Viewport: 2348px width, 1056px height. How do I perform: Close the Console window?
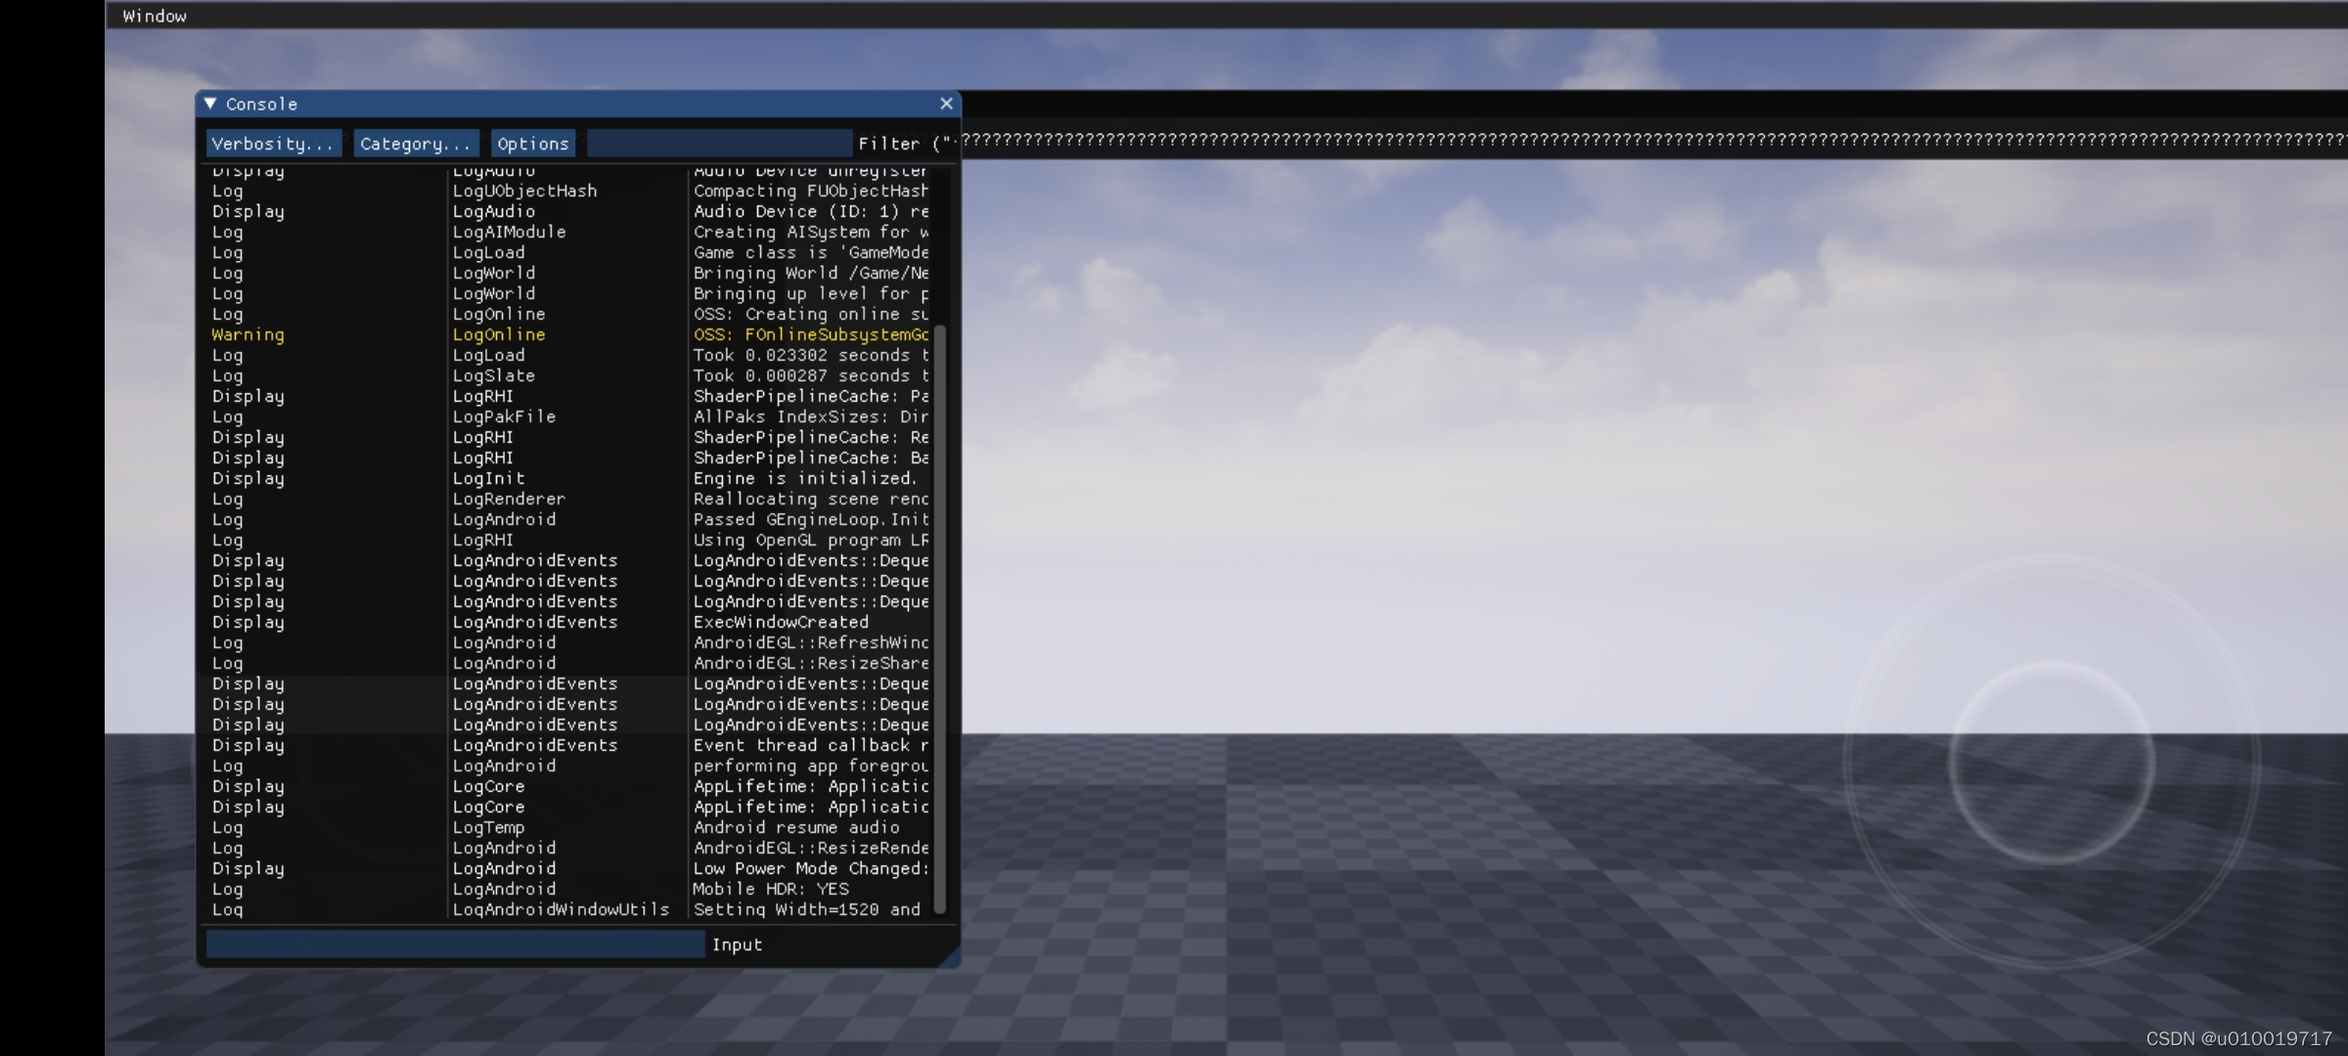point(946,103)
